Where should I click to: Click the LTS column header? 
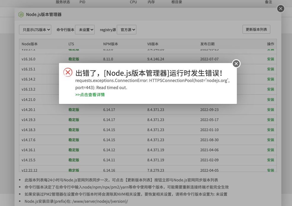[x=71, y=44]
